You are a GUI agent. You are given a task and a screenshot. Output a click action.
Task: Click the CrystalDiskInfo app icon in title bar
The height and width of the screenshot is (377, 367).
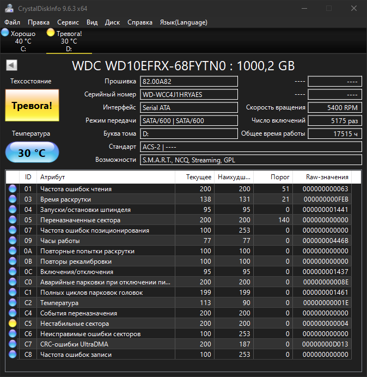(9, 8)
